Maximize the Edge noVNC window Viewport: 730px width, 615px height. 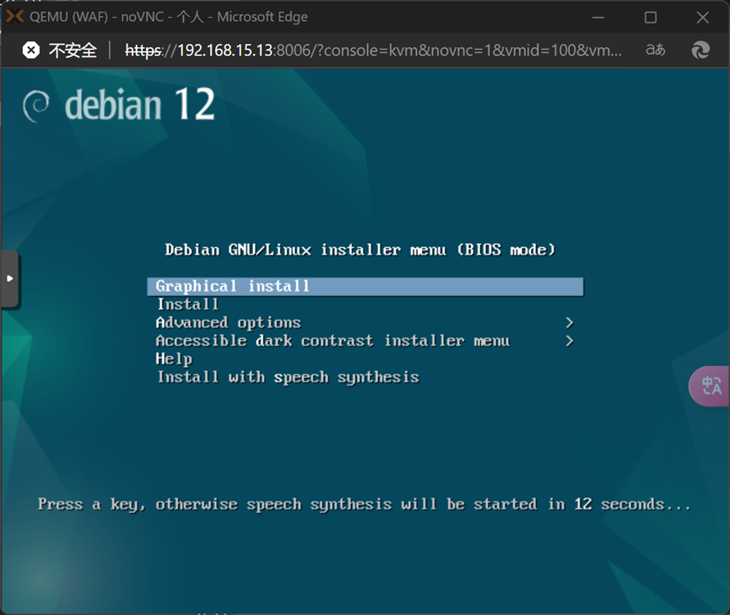point(651,17)
